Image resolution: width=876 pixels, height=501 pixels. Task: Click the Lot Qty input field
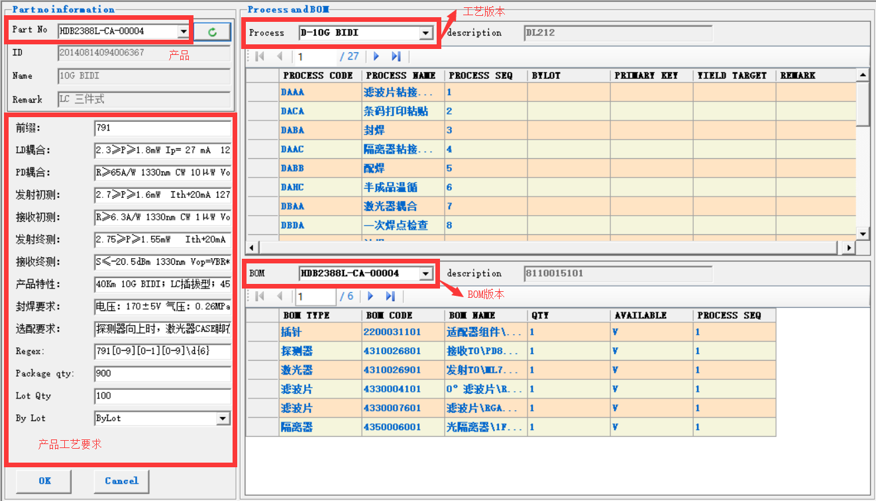[x=162, y=396]
